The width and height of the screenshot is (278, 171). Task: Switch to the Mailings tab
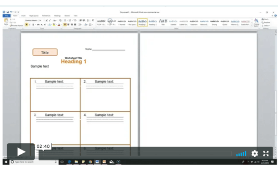[x=57, y=16]
